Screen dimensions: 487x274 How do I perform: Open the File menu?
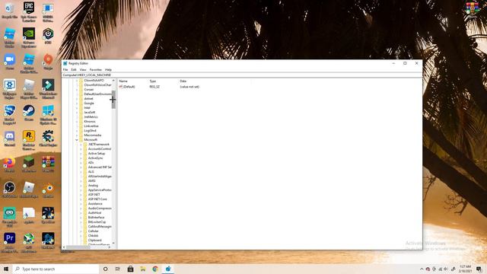pos(65,69)
